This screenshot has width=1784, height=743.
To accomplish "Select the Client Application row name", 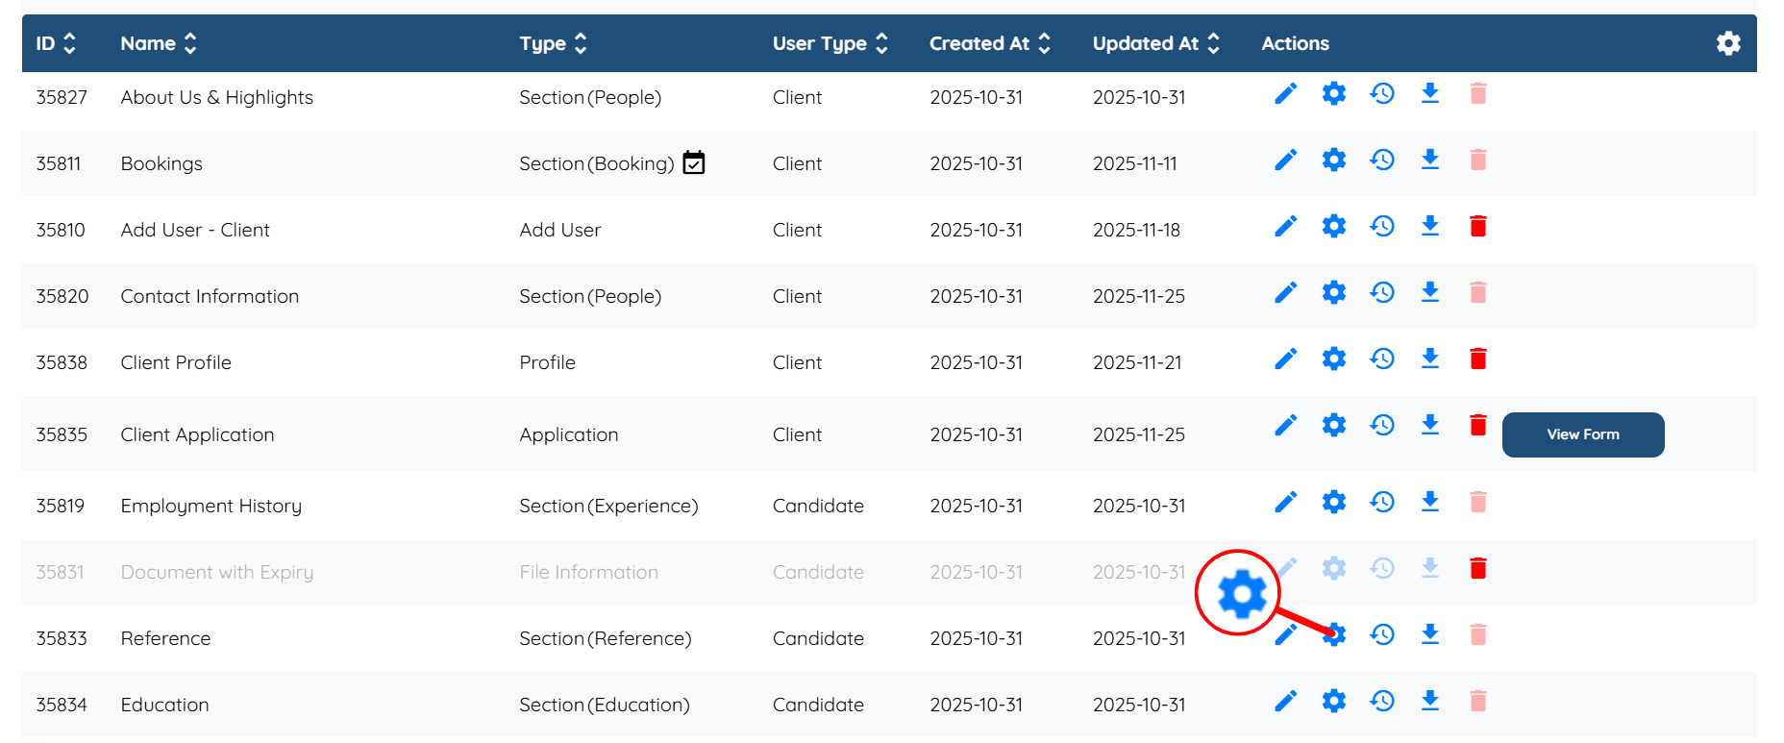I will [197, 434].
